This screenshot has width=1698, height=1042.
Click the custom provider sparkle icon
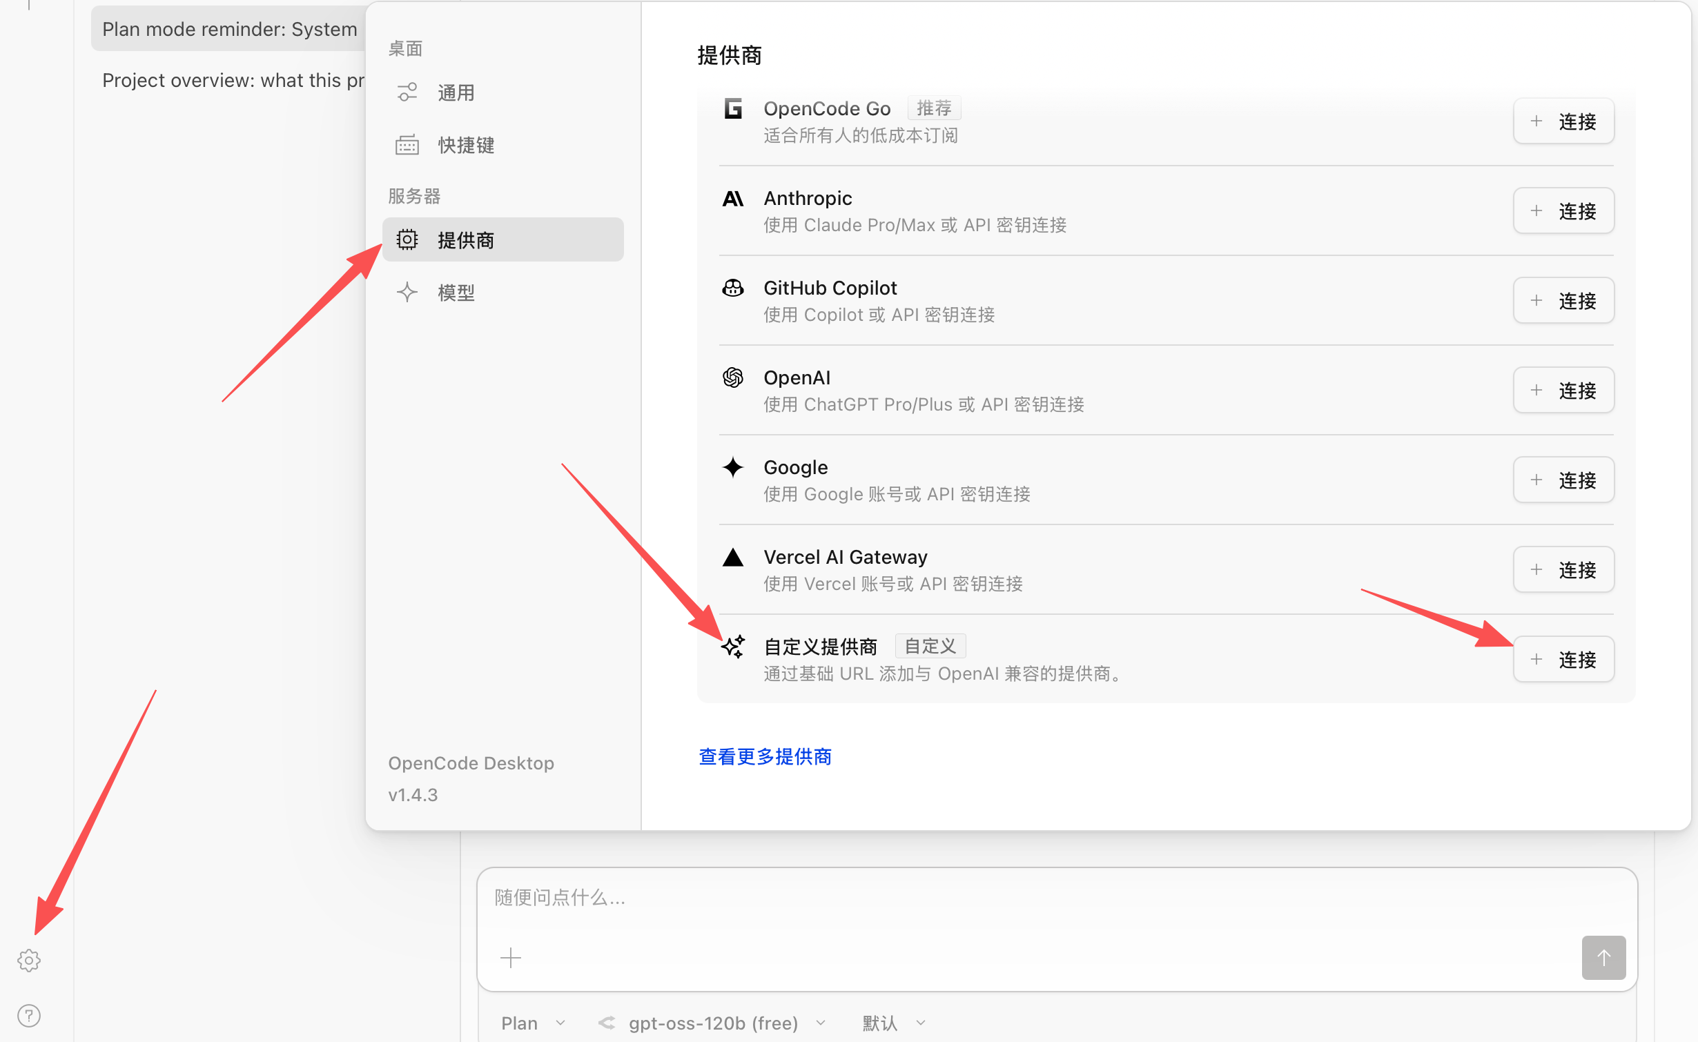pyautogui.click(x=732, y=647)
